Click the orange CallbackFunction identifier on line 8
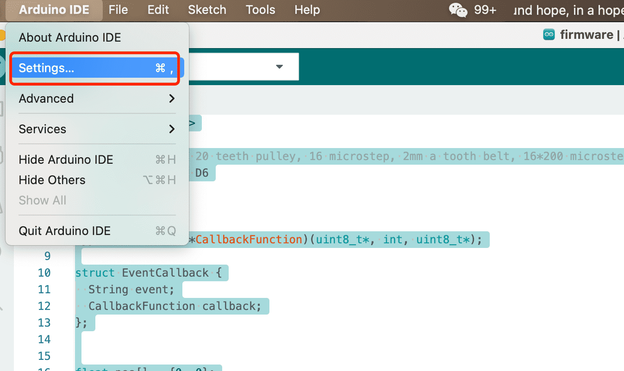 [249, 240]
